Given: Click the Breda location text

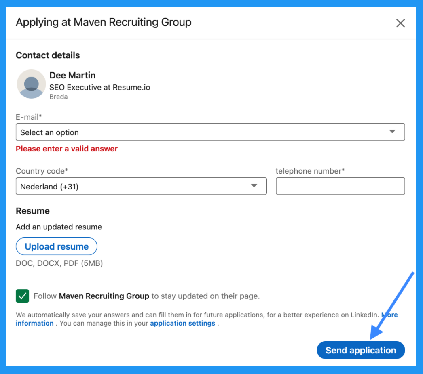Looking at the screenshot, I should 59,97.
